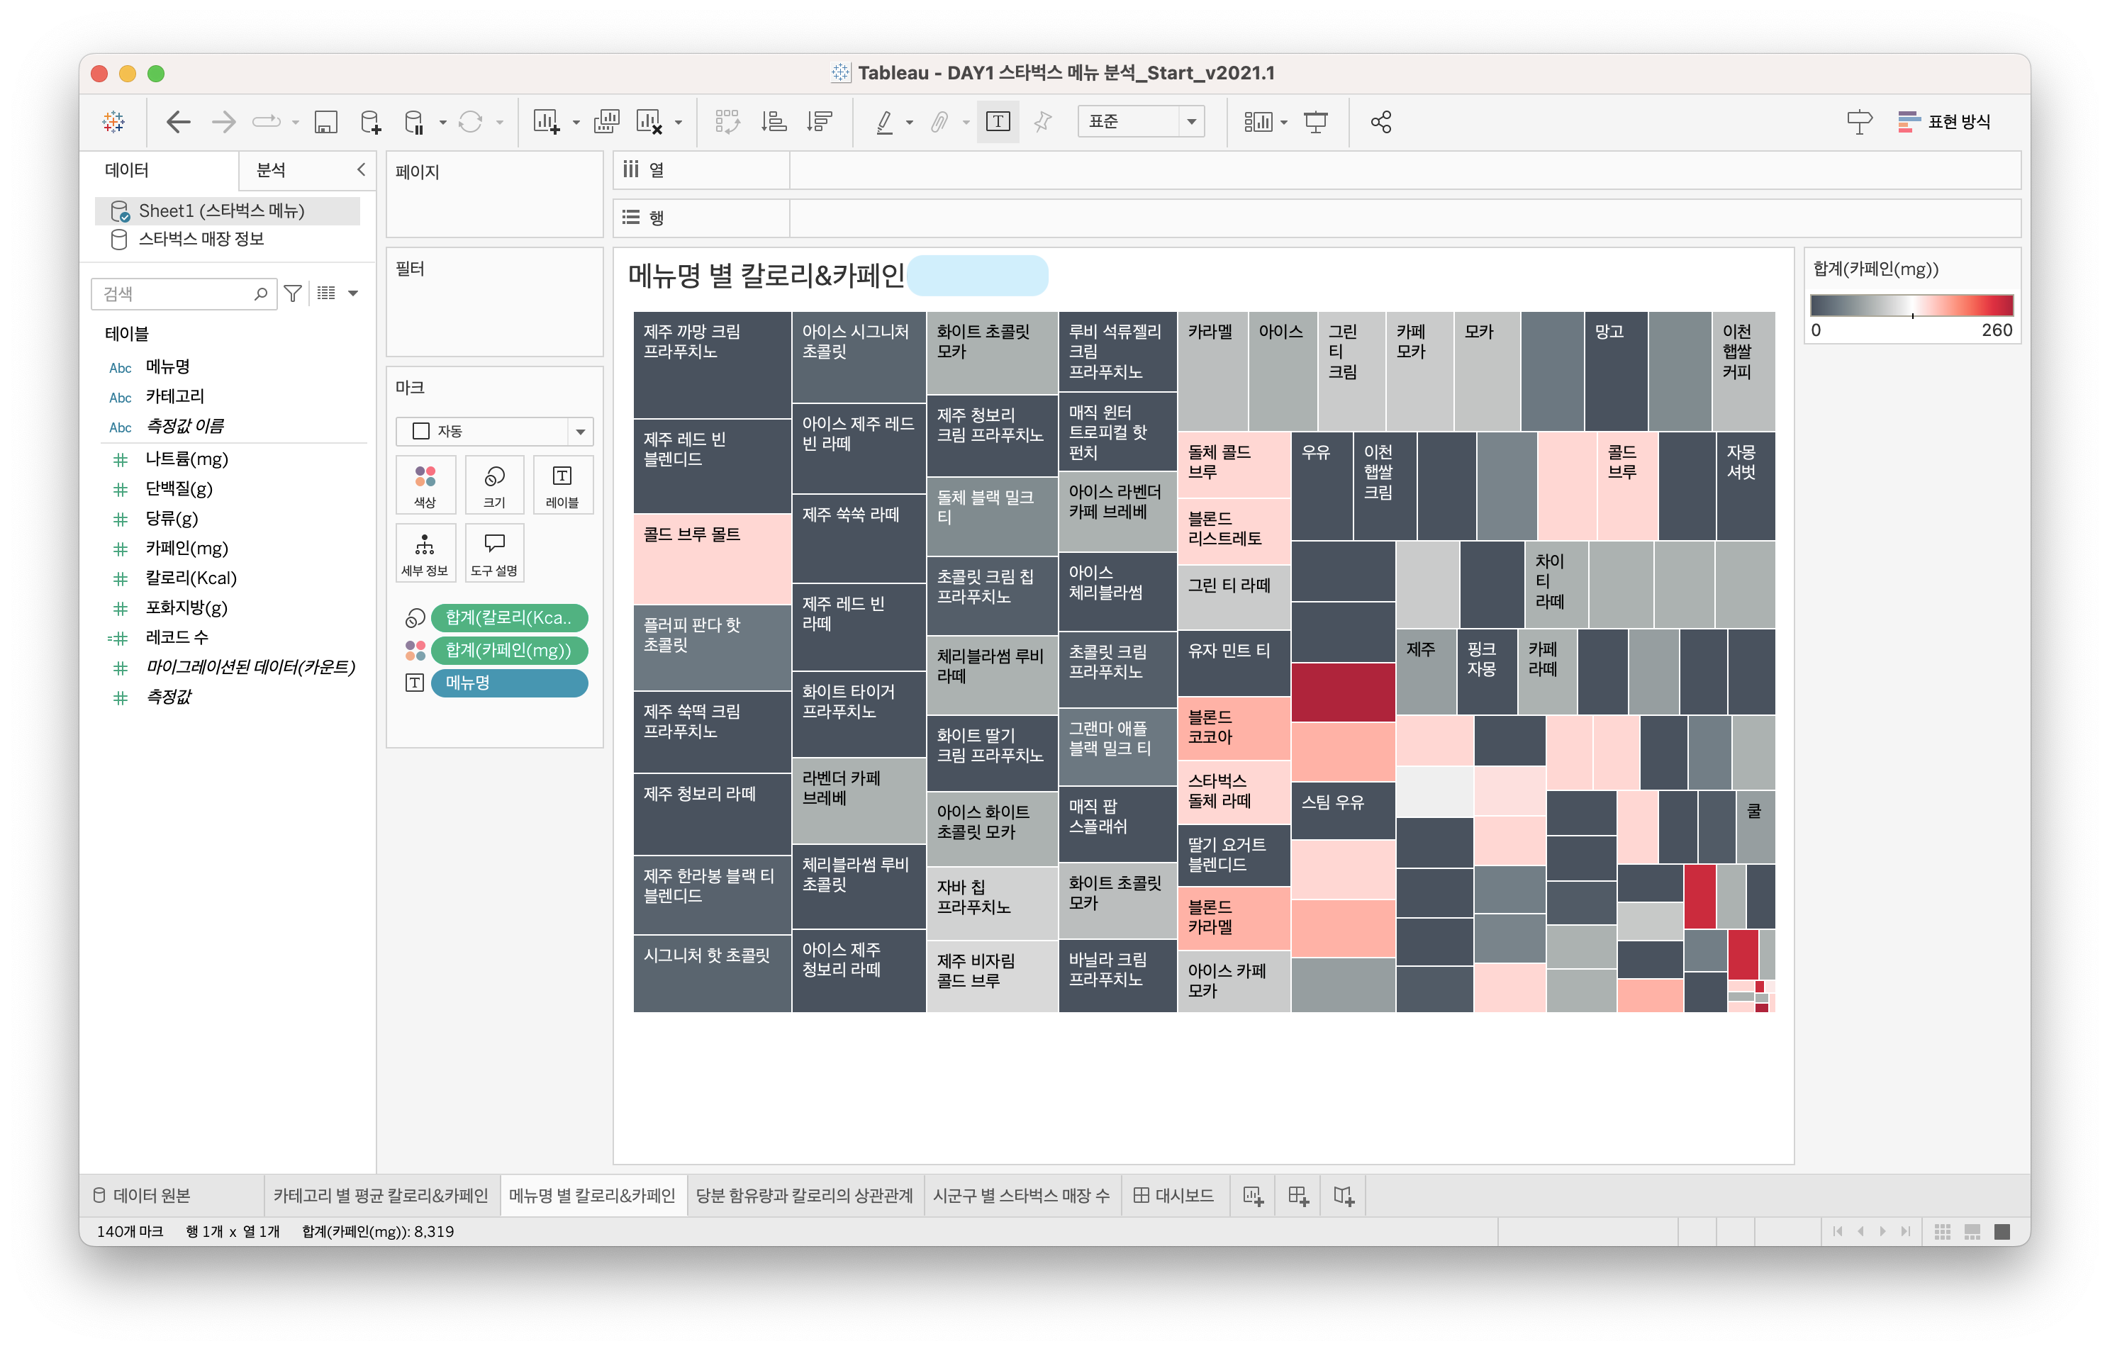This screenshot has width=2110, height=1351.
Task: Click swap rows and columns icon
Action: coord(727,122)
